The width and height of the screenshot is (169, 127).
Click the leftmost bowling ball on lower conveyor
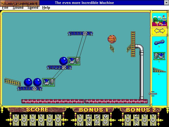point(28,82)
